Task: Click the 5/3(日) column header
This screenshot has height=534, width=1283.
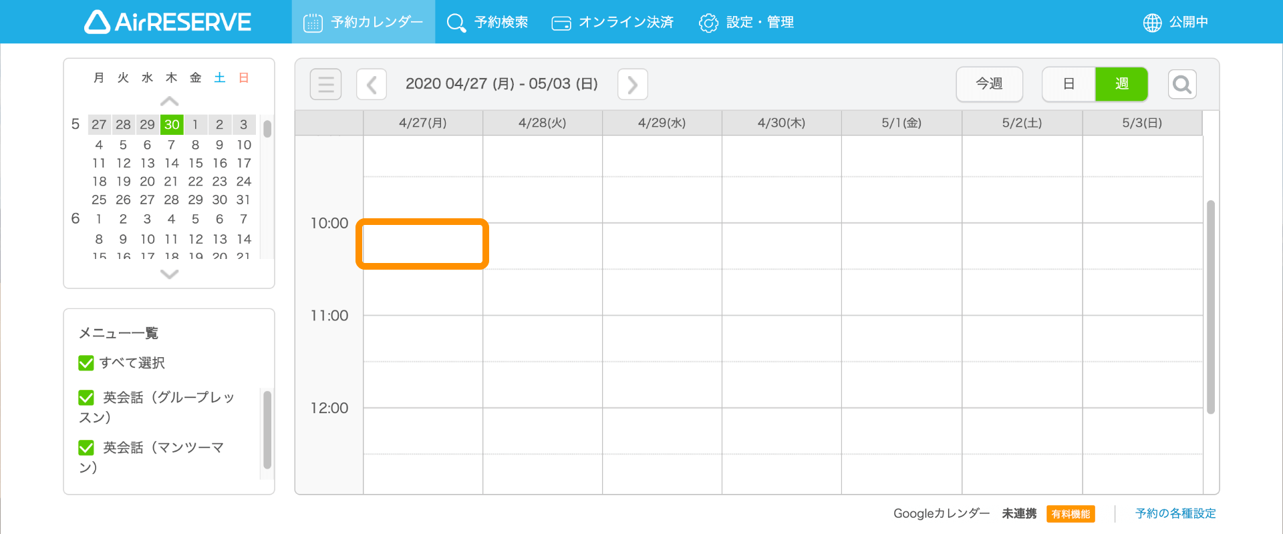Action: pyautogui.click(x=1142, y=123)
